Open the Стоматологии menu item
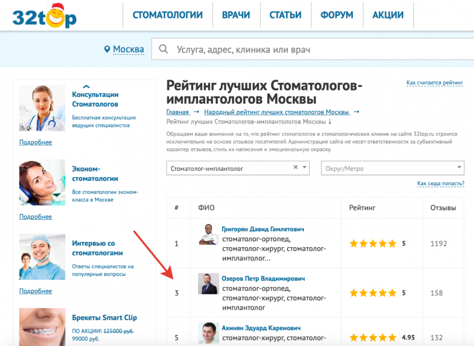This screenshot has height=346, width=474. 167,15
